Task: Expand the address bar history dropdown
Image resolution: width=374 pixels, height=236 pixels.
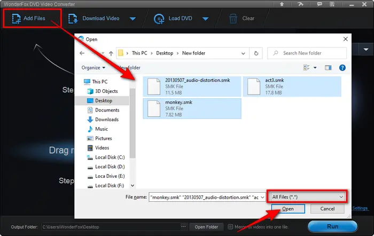Action: pyautogui.click(x=243, y=53)
